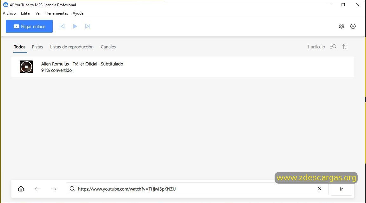This screenshot has height=203, width=366.
Task: Click the Ir button
Action: 341,189
